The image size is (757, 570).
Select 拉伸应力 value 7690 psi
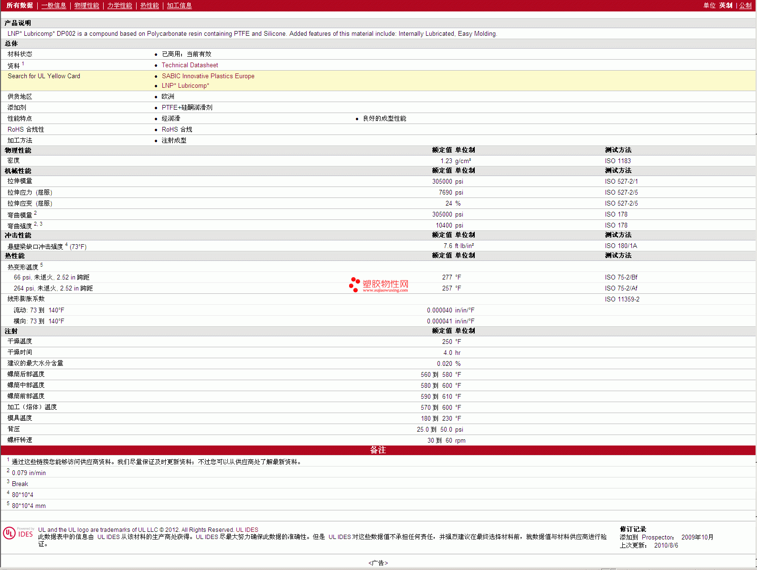(x=451, y=192)
